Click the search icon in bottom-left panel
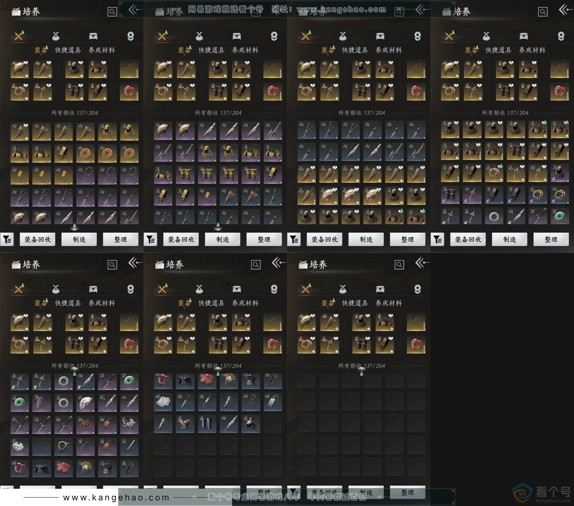This screenshot has height=506, width=574. coord(112,265)
